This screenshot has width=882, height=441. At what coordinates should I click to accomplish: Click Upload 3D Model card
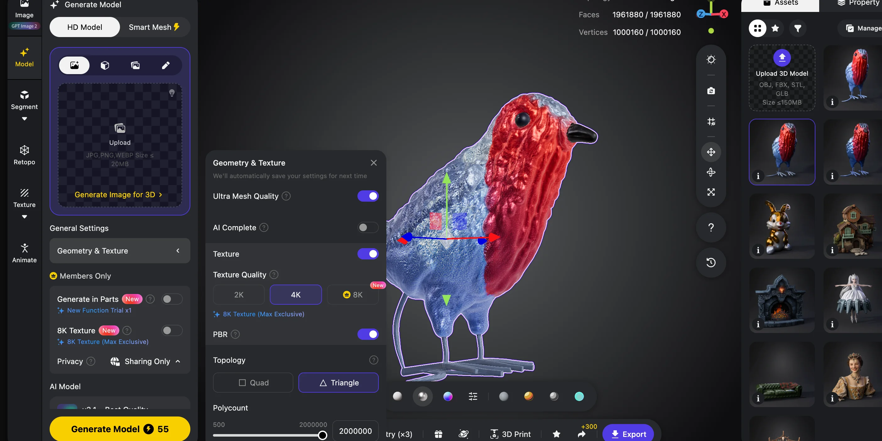[x=782, y=78]
